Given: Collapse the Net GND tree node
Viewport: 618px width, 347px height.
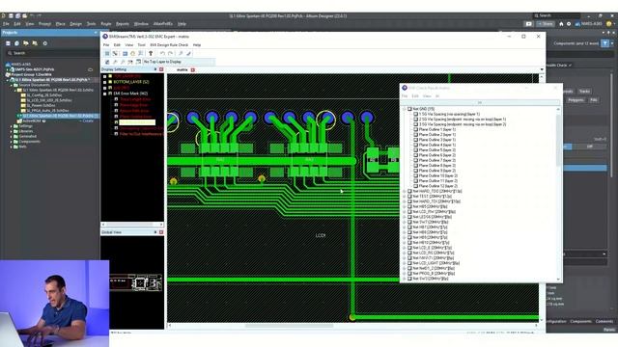Looking at the screenshot, I should pos(404,109).
